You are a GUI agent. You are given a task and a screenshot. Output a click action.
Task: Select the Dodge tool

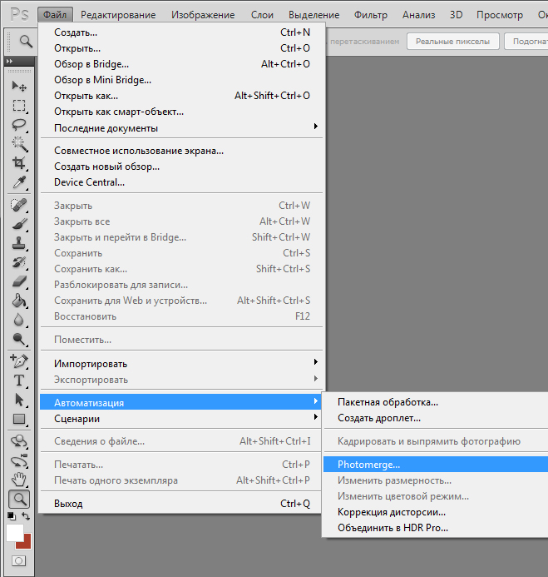tap(19, 339)
